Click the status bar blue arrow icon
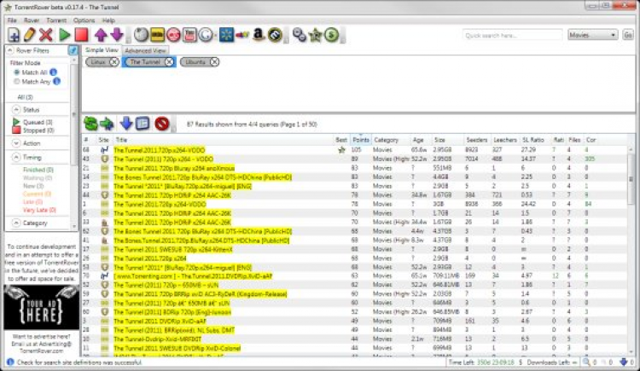This screenshot has height=371, width=640. point(623,362)
